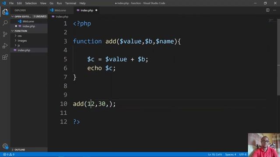Split the editor to the right

pos(267,10)
